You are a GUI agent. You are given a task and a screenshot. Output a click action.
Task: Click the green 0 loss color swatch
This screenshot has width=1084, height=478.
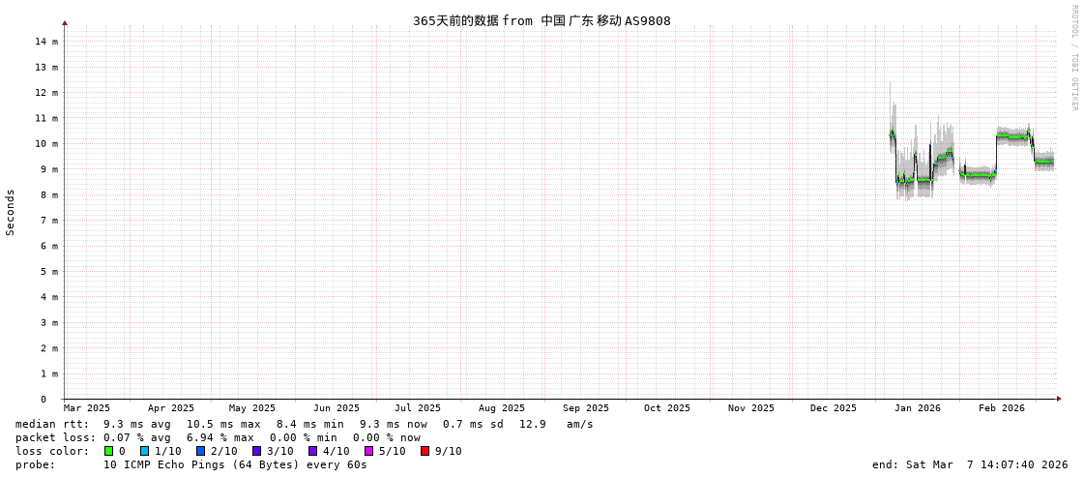pos(109,451)
